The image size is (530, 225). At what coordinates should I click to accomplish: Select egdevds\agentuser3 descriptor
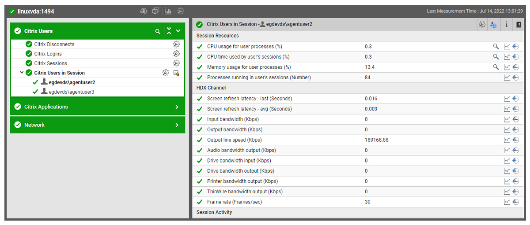(72, 92)
